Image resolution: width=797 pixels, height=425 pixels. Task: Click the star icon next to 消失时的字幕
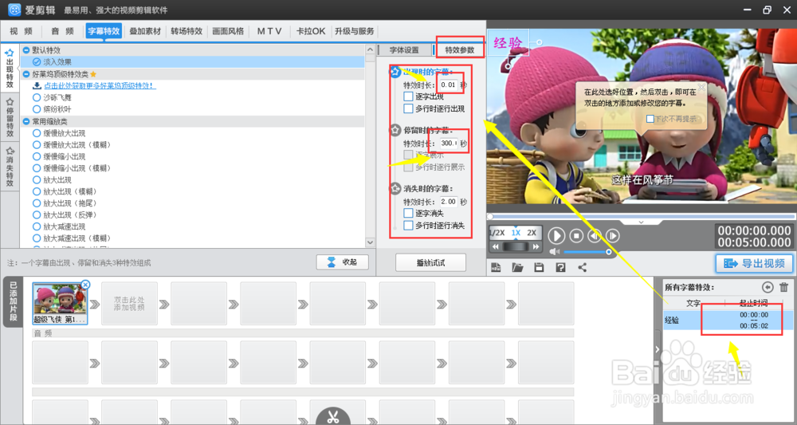[395, 188]
